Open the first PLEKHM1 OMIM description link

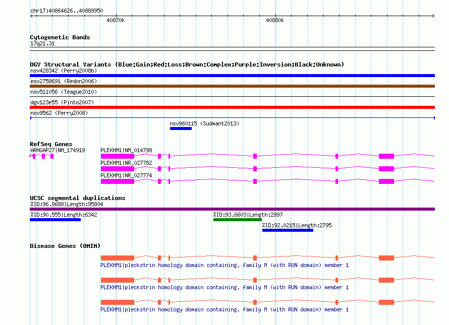pos(224,265)
